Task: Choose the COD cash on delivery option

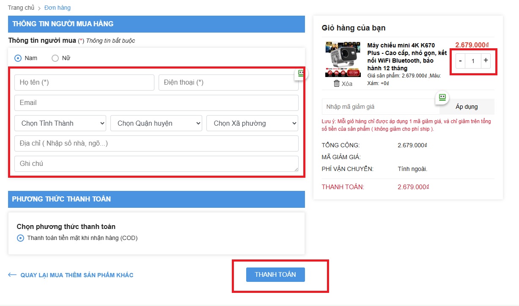Action: click(x=20, y=238)
